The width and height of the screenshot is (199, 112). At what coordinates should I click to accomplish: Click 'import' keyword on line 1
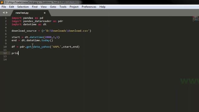pyautogui.click(x=16, y=18)
